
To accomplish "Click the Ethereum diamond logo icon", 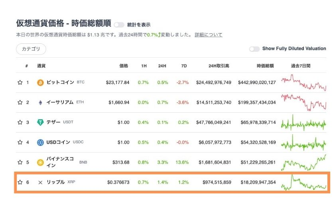I will (40, 103).
